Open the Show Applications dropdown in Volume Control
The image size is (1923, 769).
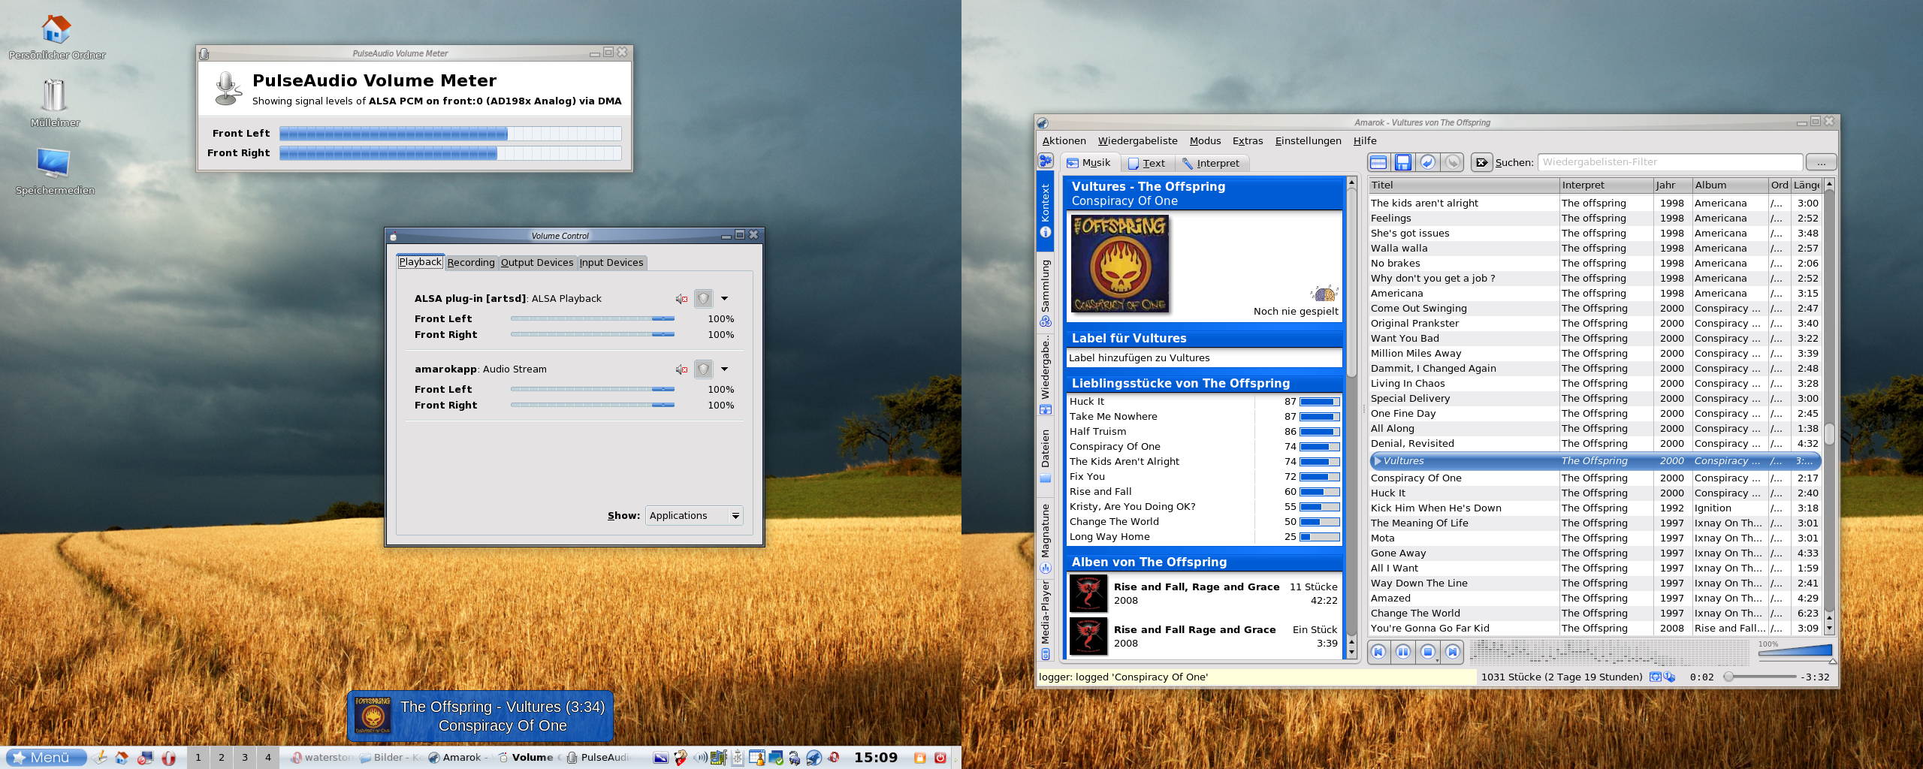coord(693,515)
